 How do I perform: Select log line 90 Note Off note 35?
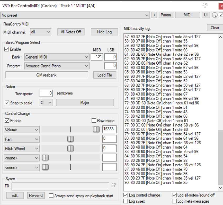point(156,183)
